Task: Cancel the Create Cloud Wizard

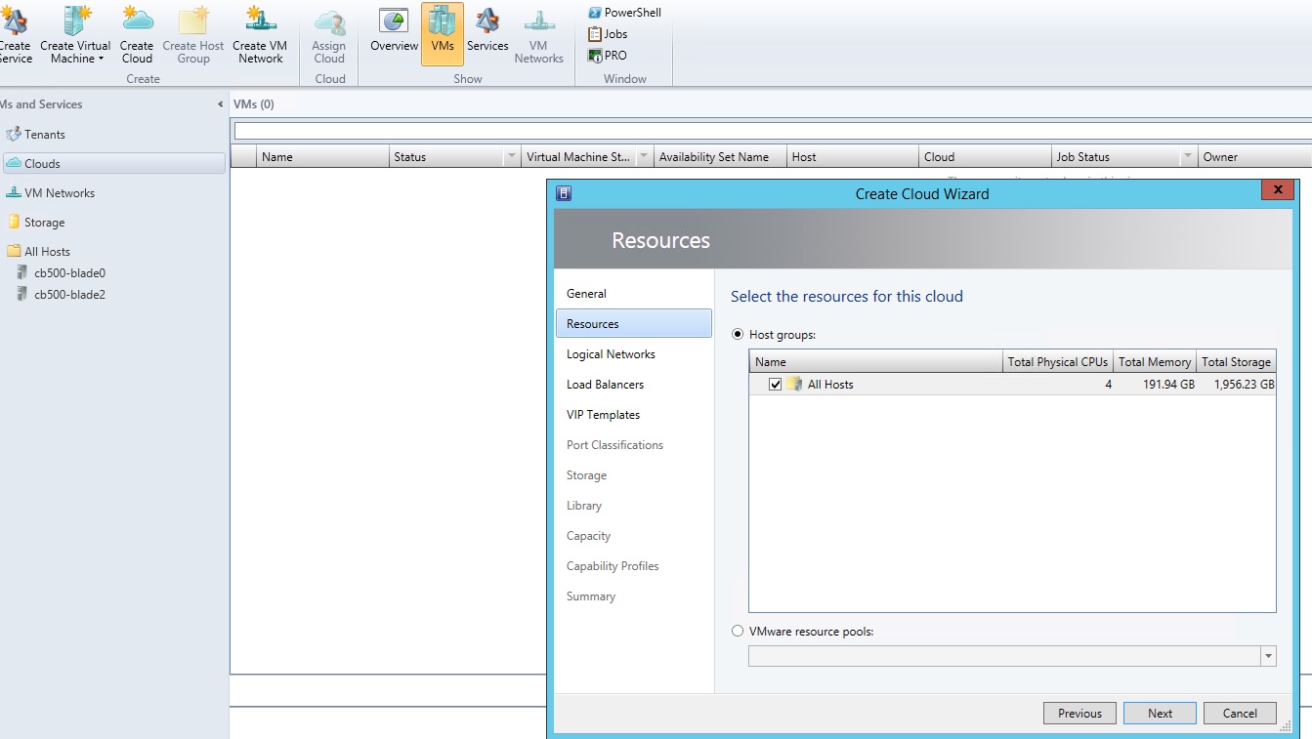Action: pos(1240,714)
